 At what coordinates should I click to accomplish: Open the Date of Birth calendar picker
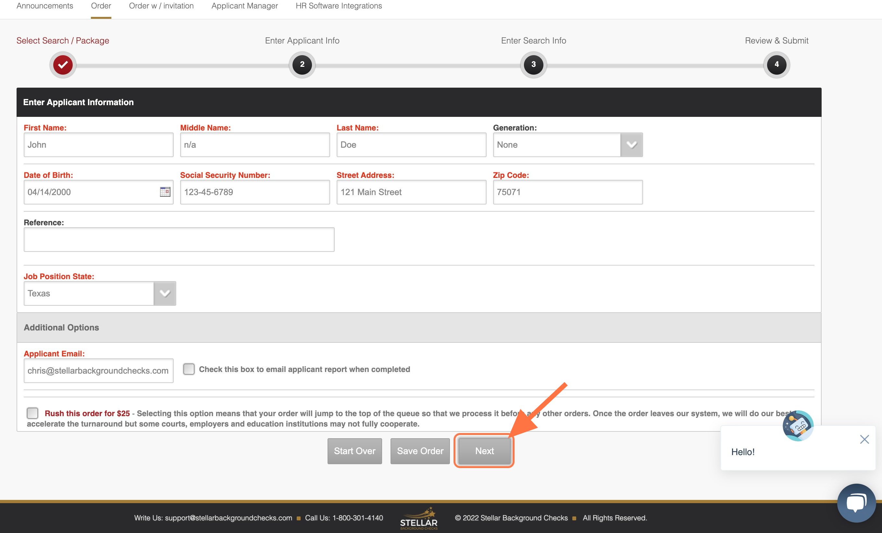click(165, 192)
